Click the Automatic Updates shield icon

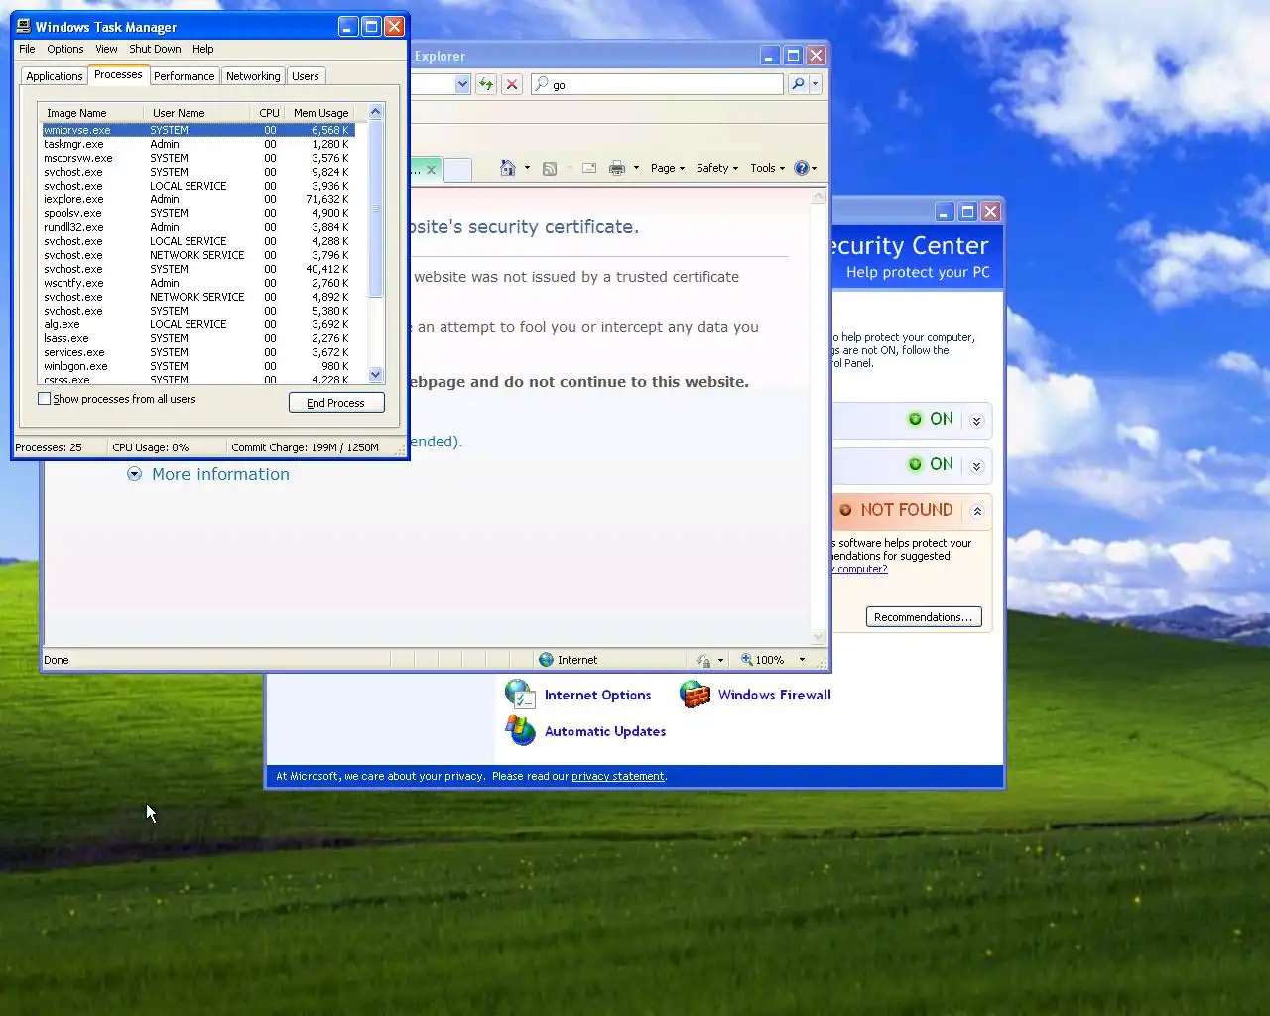pos(520,730)
